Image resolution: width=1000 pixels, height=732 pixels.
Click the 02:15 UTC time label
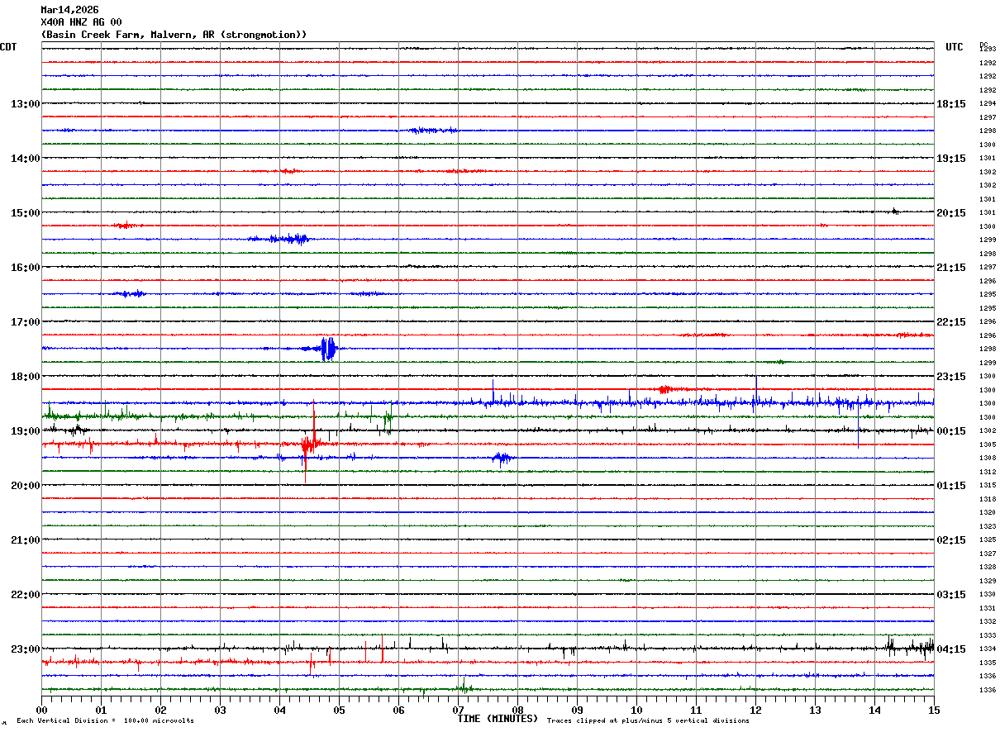pyautogui.click(x=951, y=540)
